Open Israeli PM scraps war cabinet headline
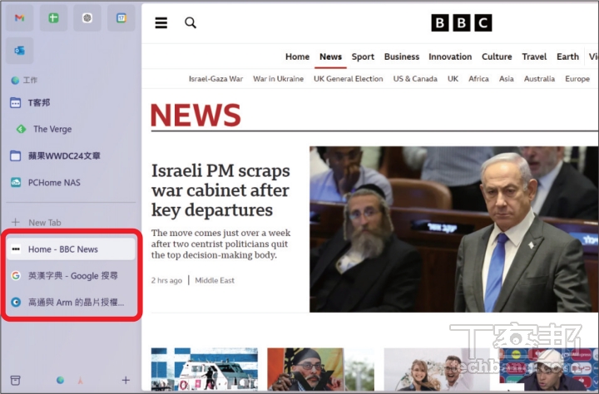This screenshot has width=599, height=394. click(x=220, y=190)
